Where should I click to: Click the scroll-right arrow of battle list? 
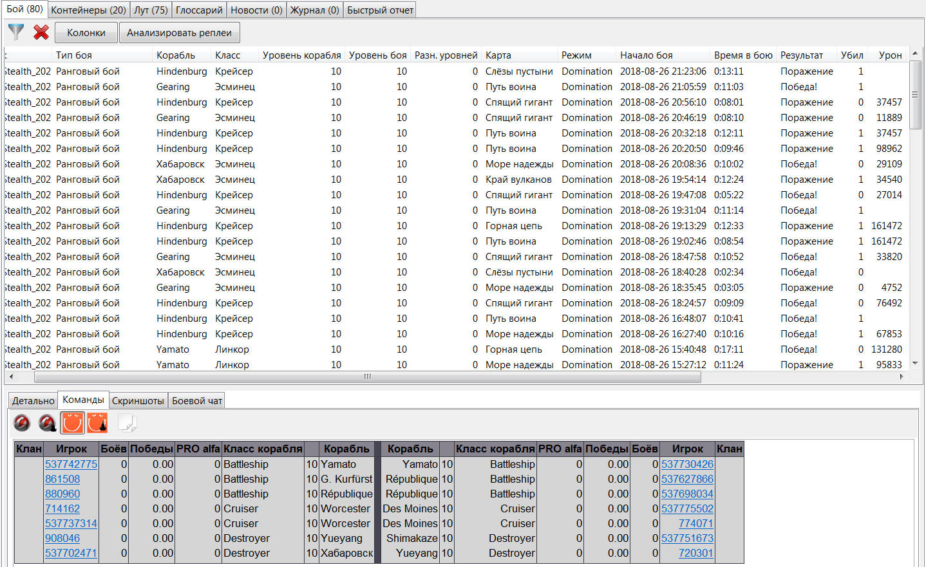point(902,376)
